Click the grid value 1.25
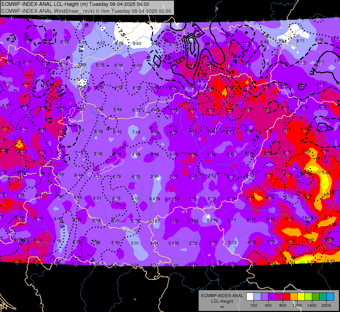The width and height of the screenshot is (340, 312). [174, 221]
